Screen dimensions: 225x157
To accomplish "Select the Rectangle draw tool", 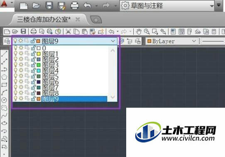I will click(4, 85).
